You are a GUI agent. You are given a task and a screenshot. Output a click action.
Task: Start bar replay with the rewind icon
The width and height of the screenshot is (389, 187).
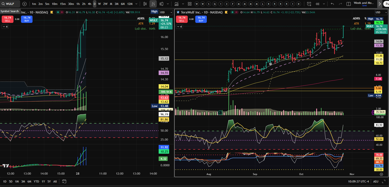tap(317, 4)
